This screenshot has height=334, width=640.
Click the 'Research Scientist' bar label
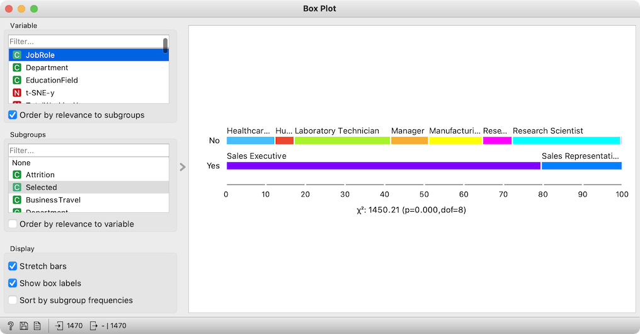[x=548, y=130]
